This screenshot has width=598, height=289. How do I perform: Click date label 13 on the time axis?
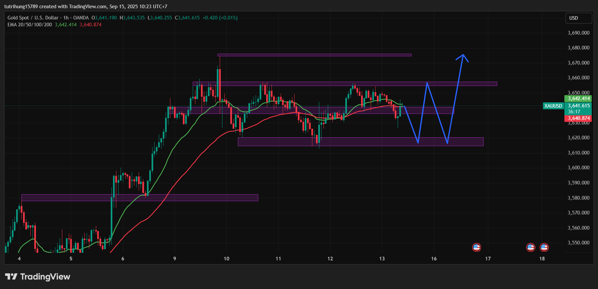[382, 259]
